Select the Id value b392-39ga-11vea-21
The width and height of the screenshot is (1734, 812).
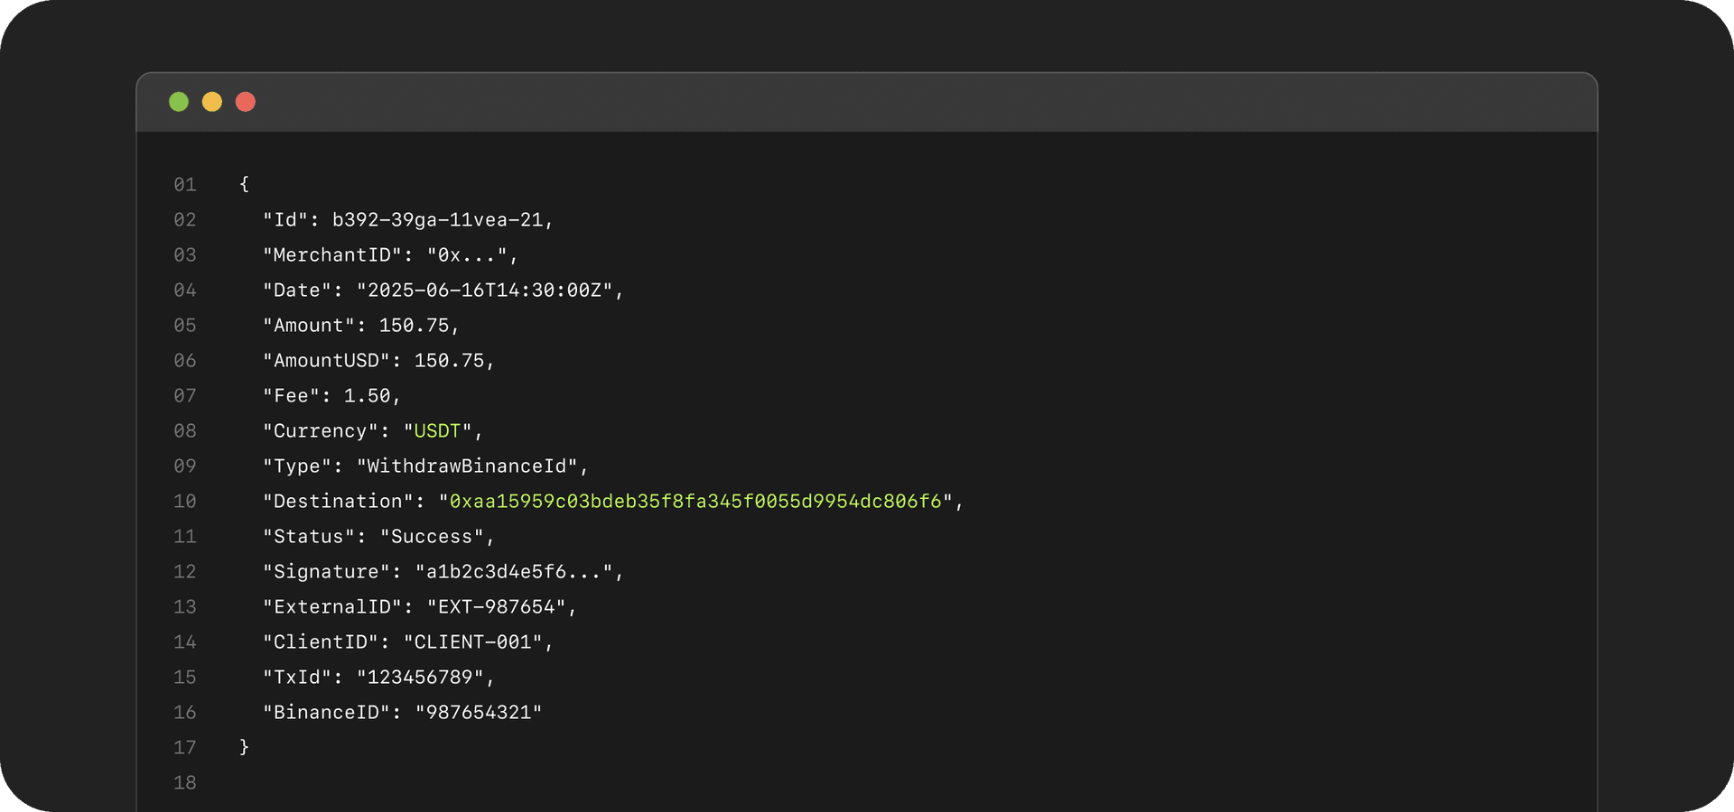pos(438,220)
